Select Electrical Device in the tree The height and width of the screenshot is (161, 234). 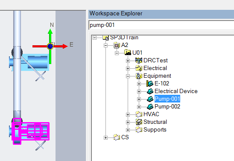176,91
